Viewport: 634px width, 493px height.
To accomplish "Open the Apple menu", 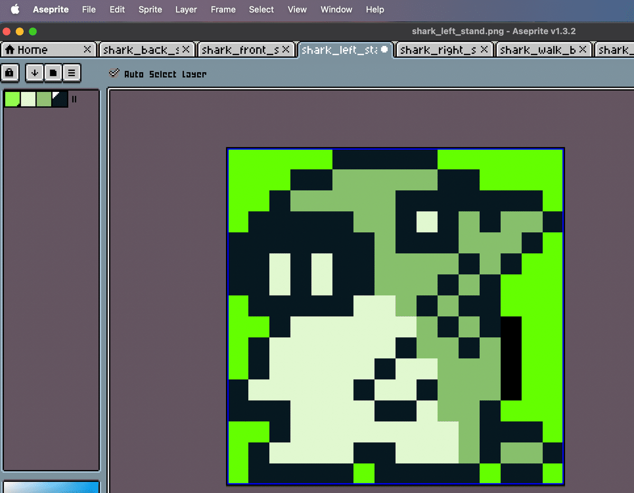I will coord(15,9).
